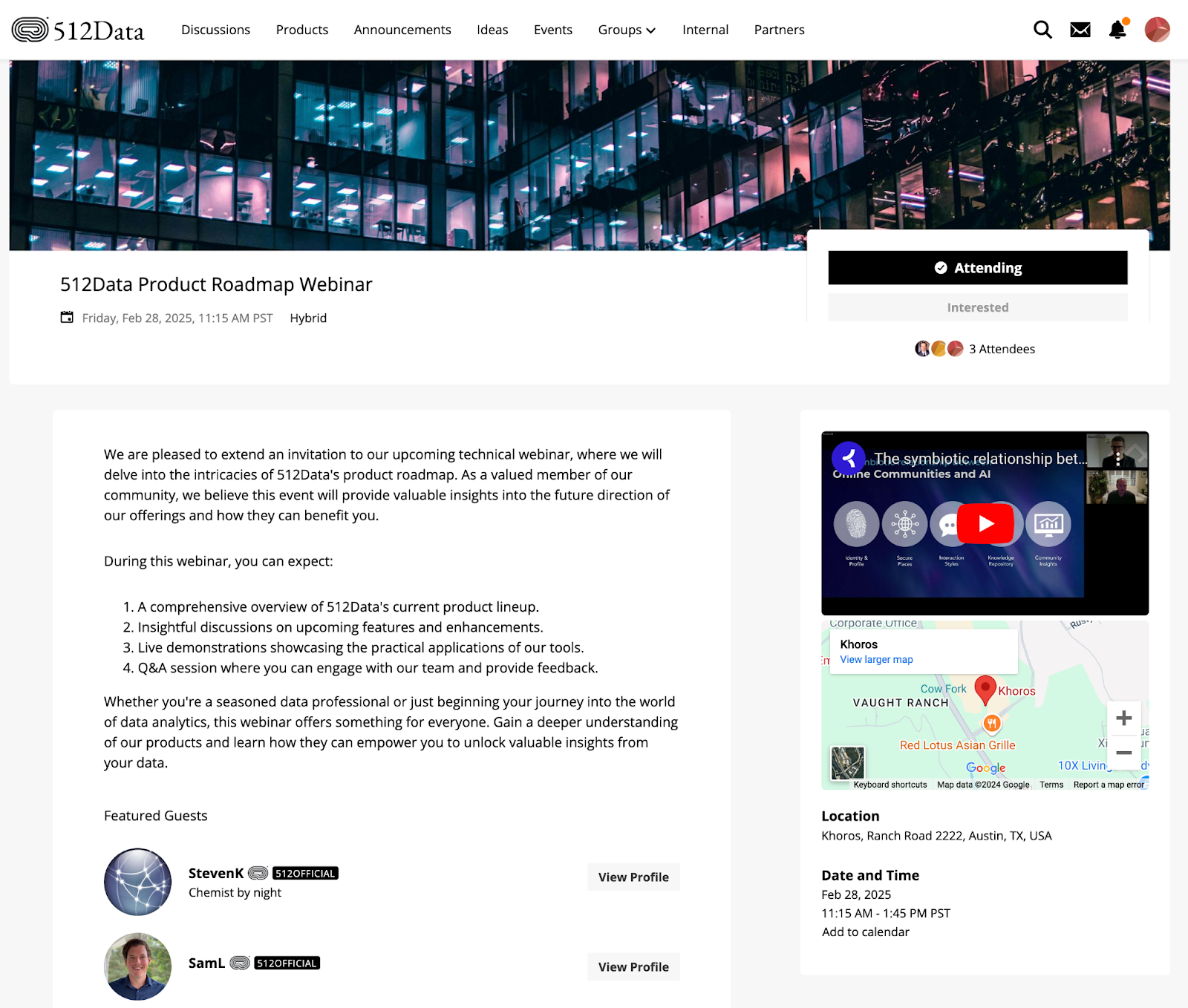Zoom in on the map
1188x1008 pixels.
click(1124, 718)
